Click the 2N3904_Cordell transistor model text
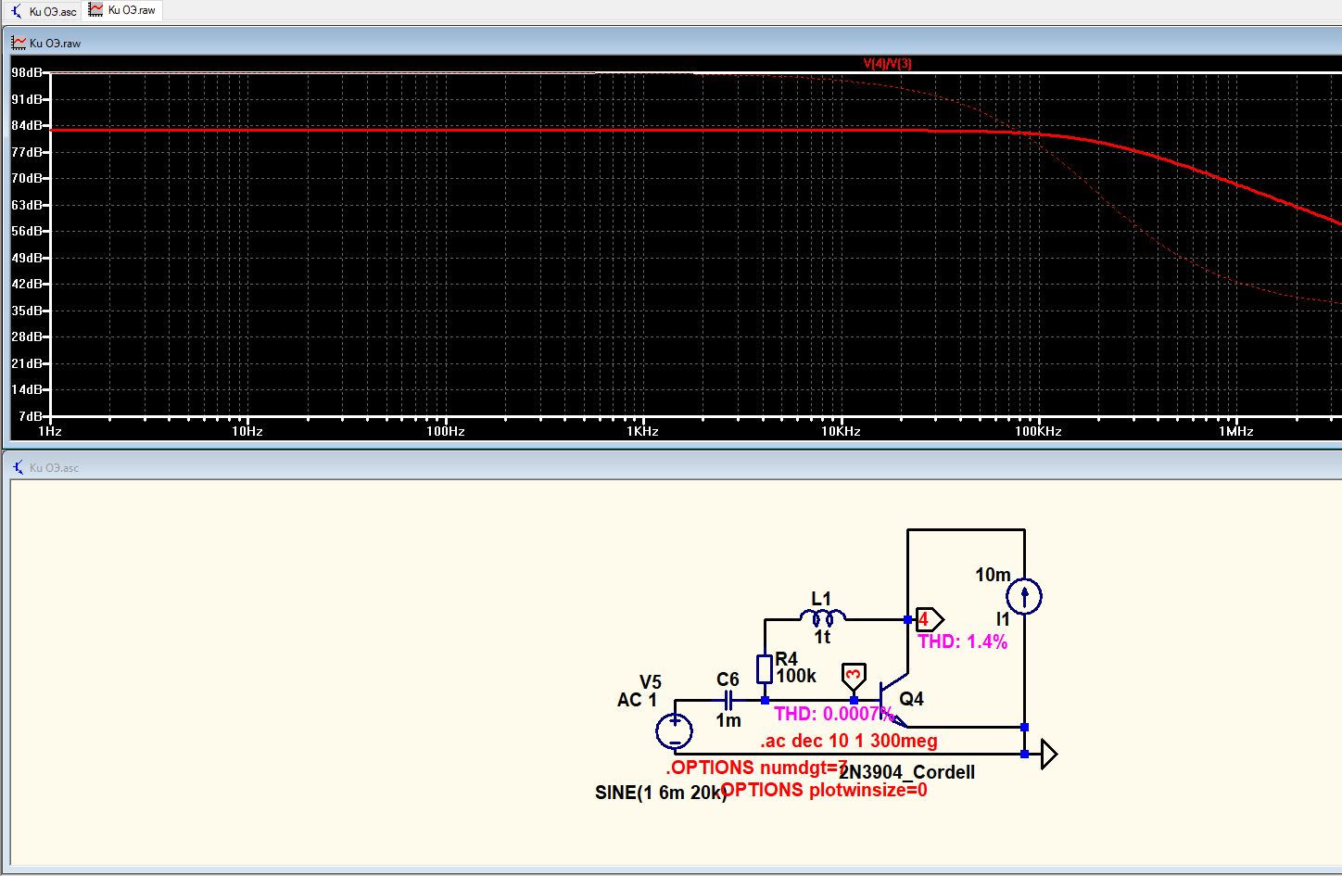 [x=907, y=772]
